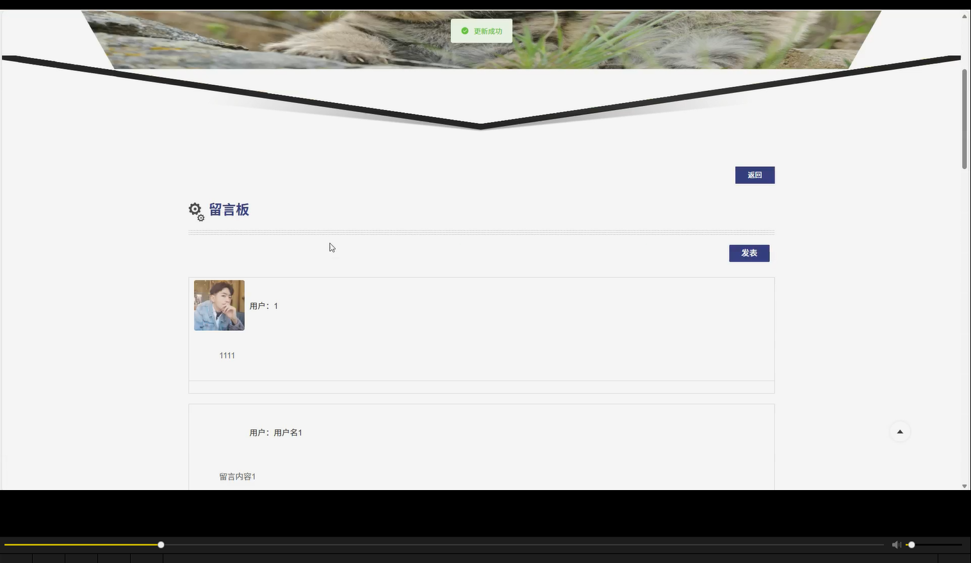This screenshot has height=563, width=971.
Task: Click the scrollbar up arrow at top right
Action: (x=965, y=15)
